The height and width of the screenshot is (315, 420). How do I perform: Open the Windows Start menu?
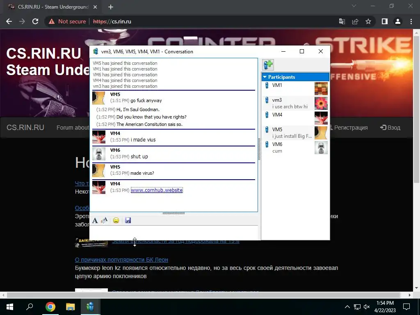(x=10, y=307)
